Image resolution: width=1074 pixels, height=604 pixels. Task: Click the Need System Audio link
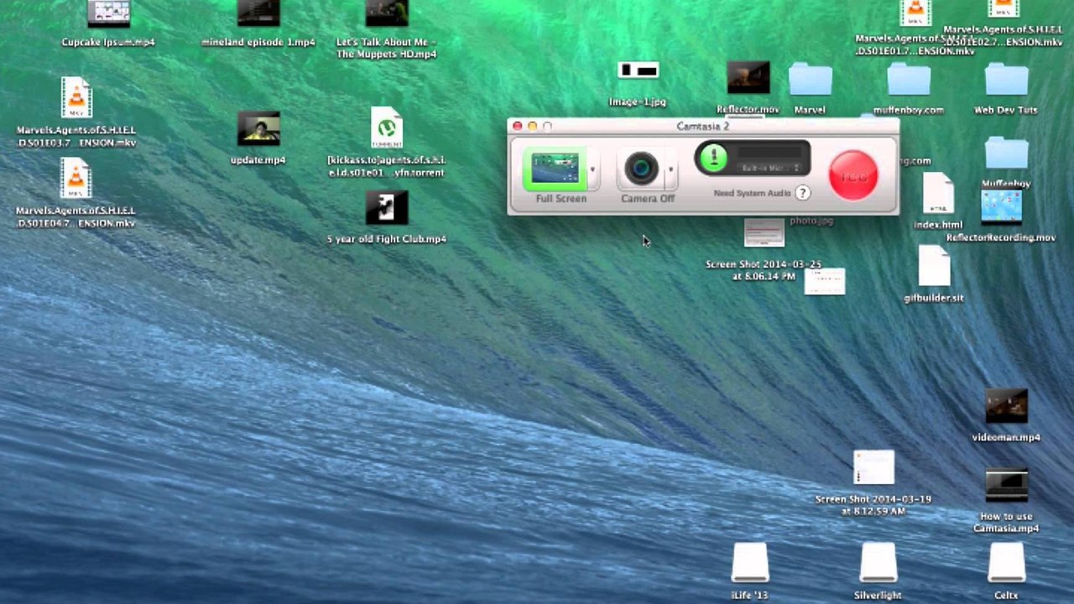pyautogui.click(x=752, y=193)
